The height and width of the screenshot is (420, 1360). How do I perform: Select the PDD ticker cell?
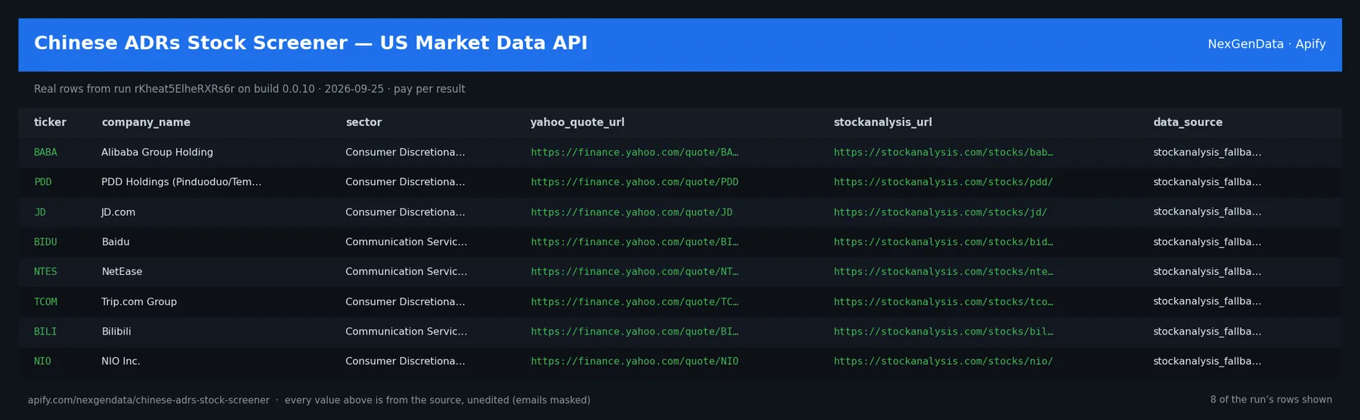(x=43, y=182)
